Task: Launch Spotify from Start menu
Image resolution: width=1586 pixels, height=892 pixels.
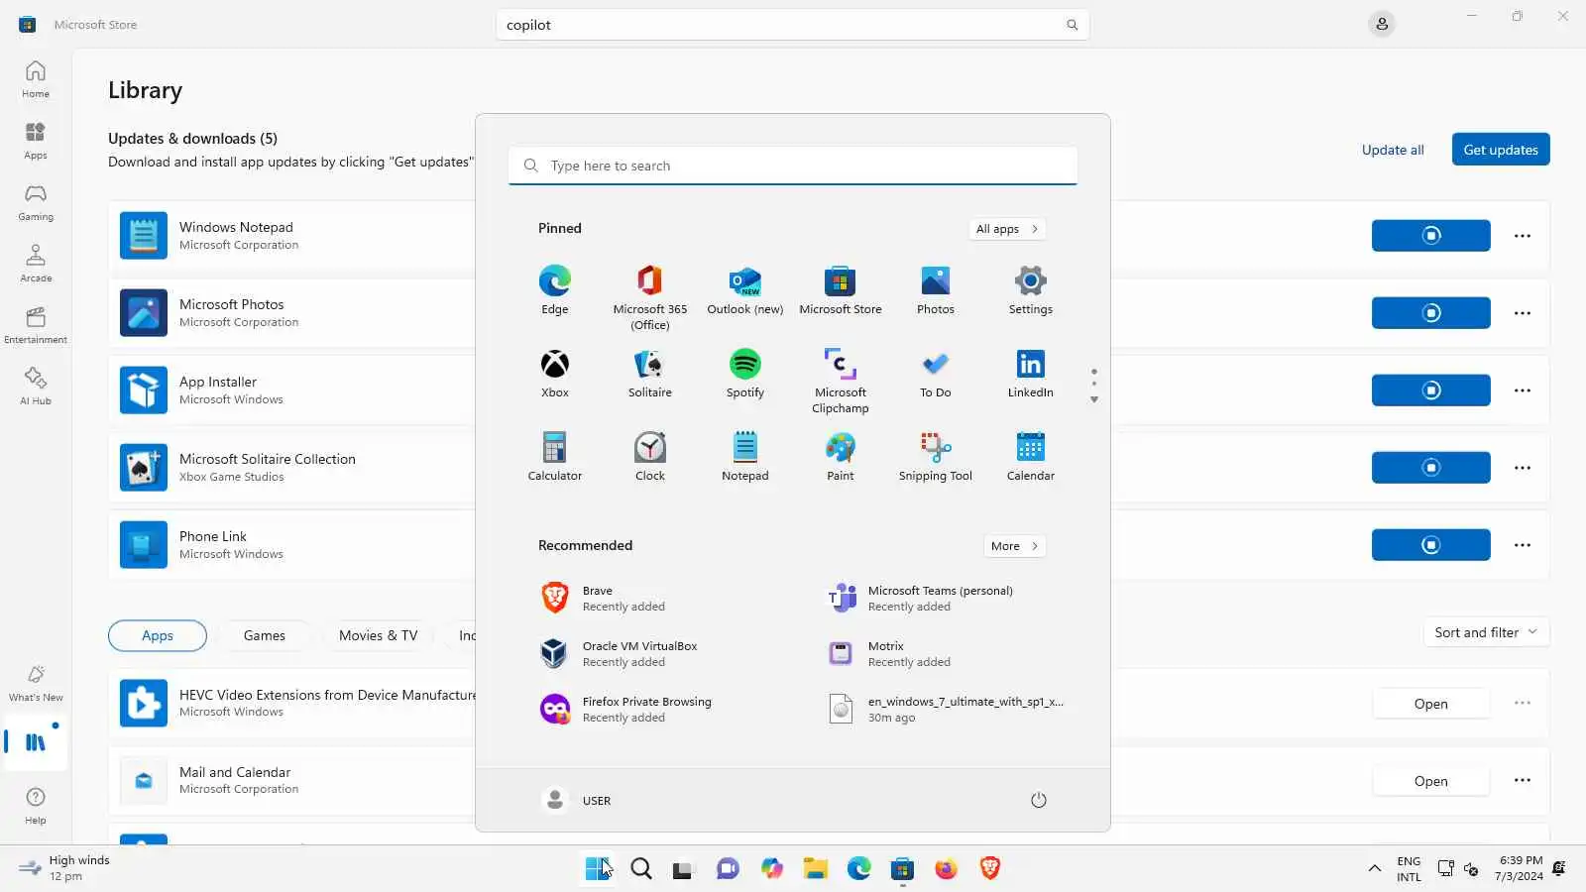Action: tap(745, 374)
